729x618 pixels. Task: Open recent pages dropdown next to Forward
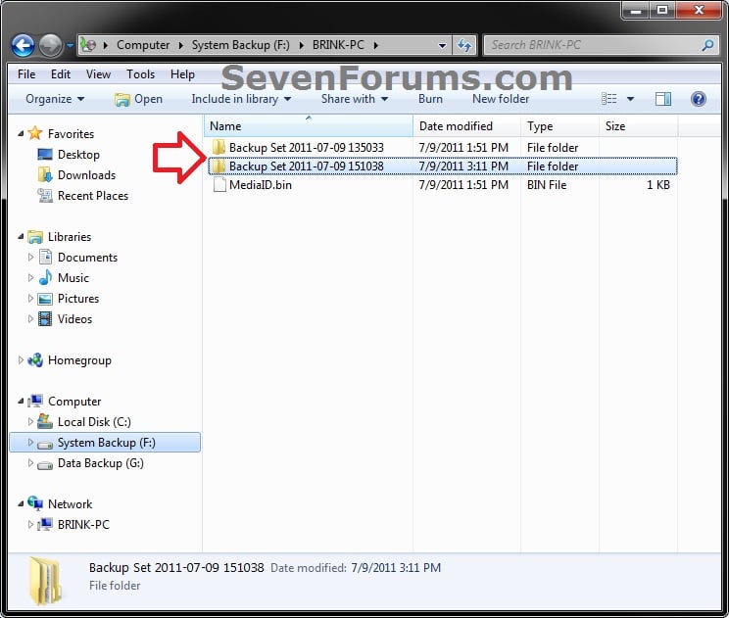tap(70, 45)
